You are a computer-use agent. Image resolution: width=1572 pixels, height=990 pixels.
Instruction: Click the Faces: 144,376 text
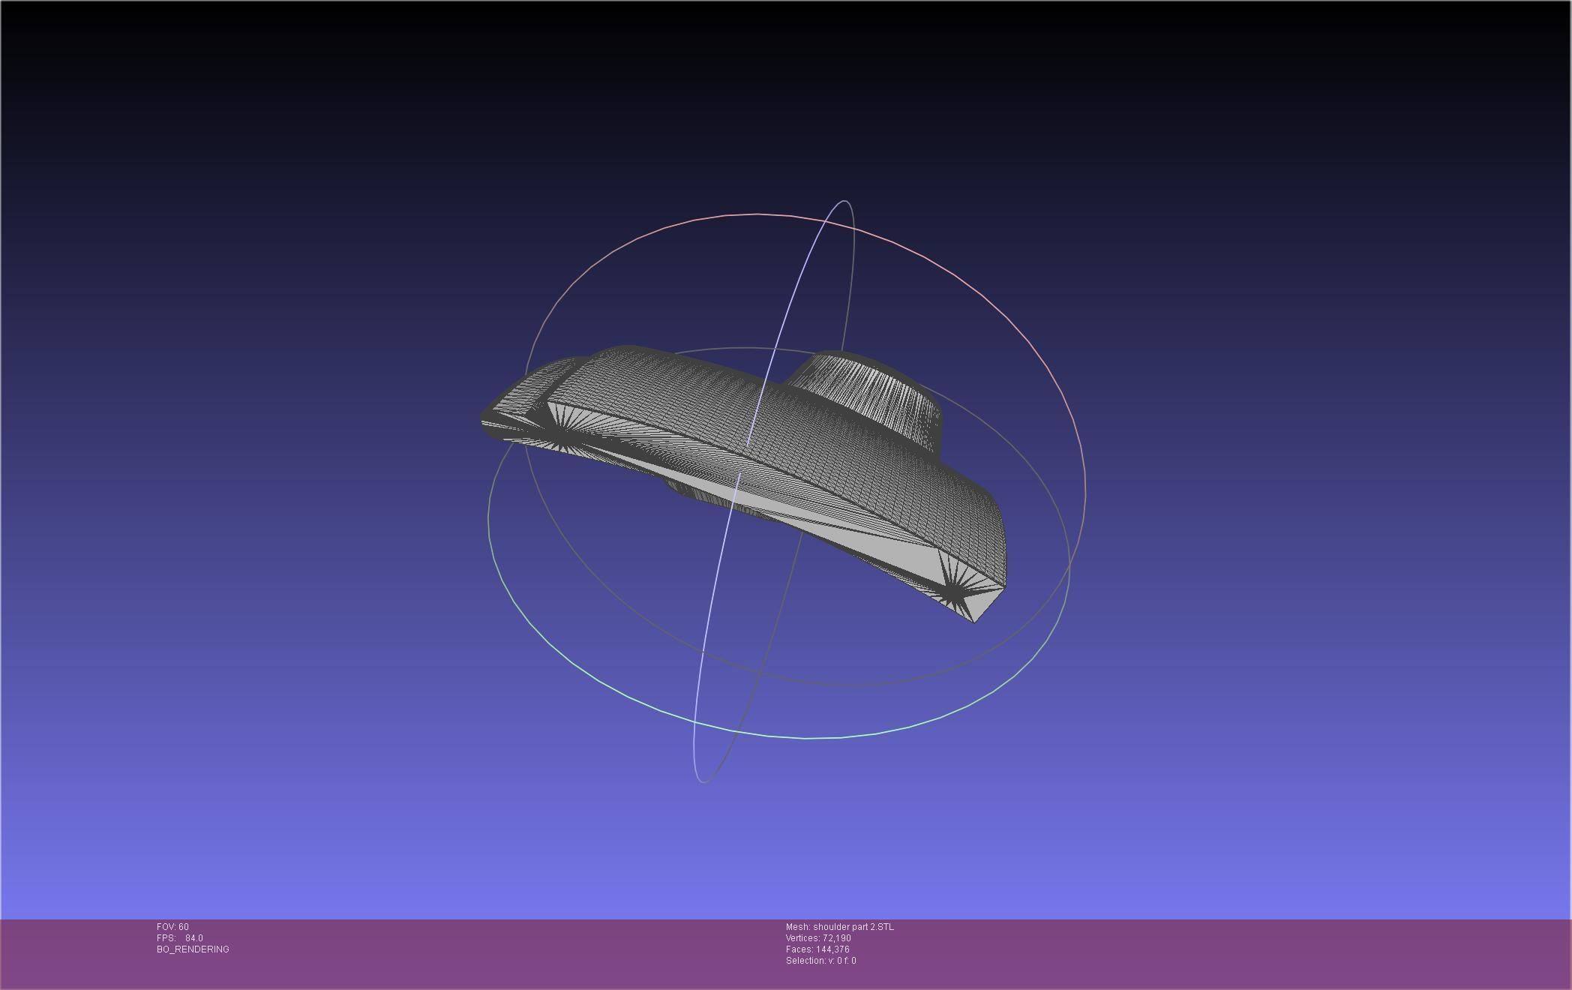(817, 949)
